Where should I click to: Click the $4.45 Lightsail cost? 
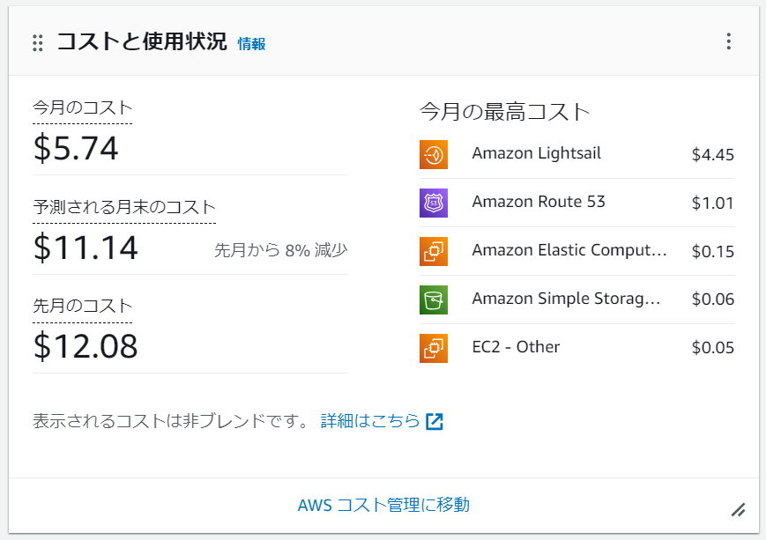point(713,155)
